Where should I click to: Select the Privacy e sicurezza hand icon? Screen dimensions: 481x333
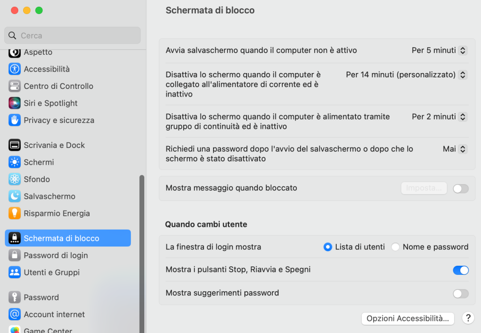(14, 120)
